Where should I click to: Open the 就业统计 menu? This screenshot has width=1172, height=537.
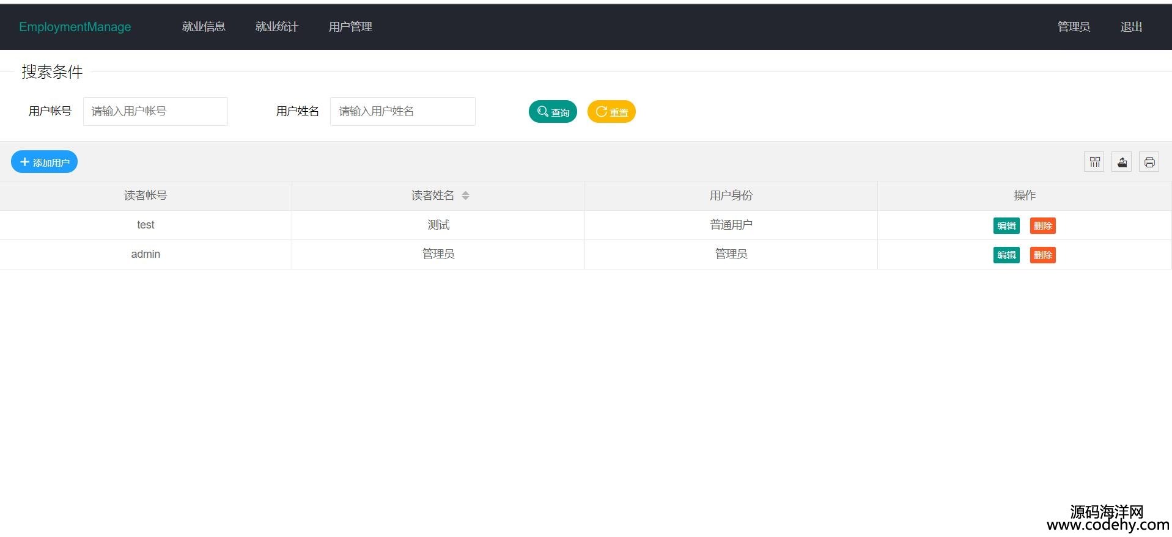click(x=276, y=27)
